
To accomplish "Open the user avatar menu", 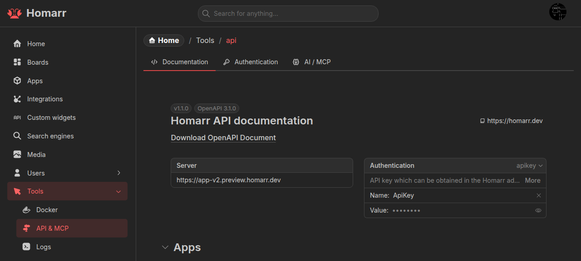I will click(558, 12).
